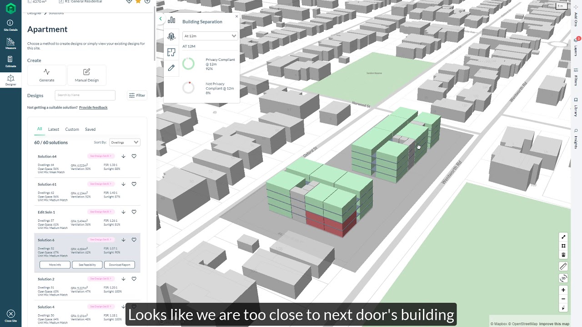Select the Designer section in the sidebar

pyautogui.click(x=10, y=80)
